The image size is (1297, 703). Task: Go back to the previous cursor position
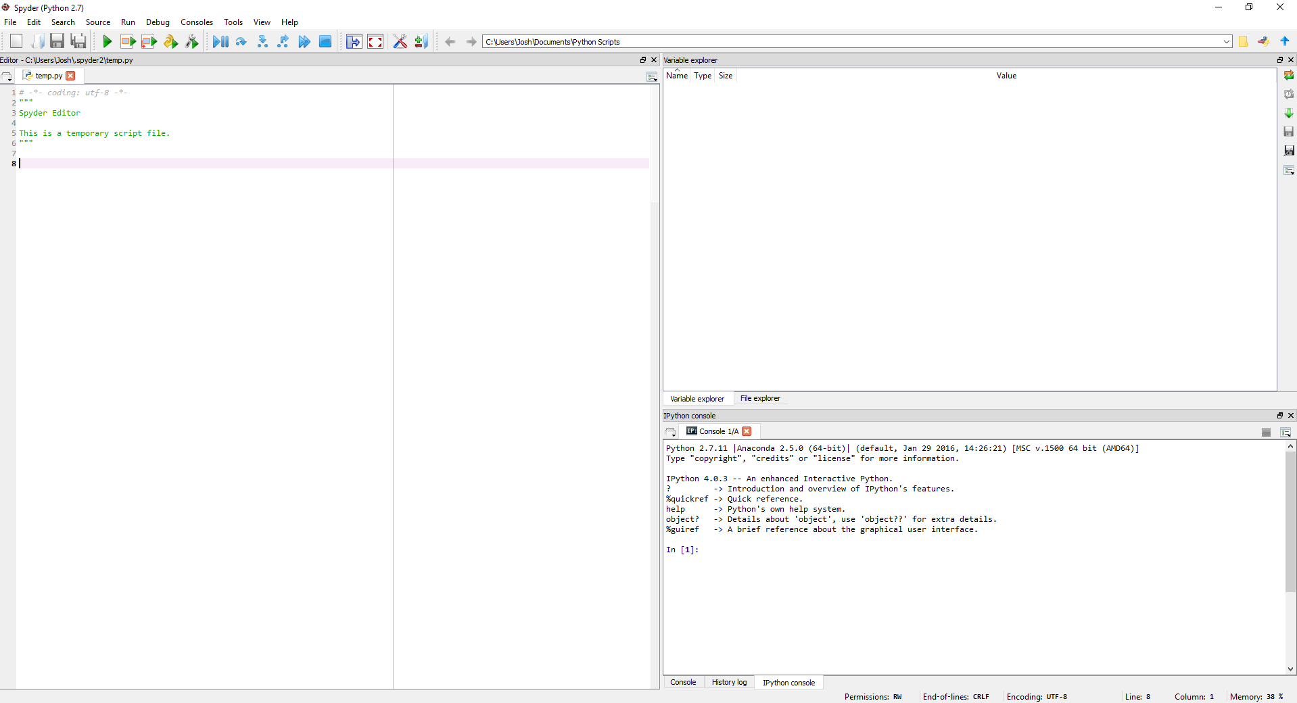point(450,41)
